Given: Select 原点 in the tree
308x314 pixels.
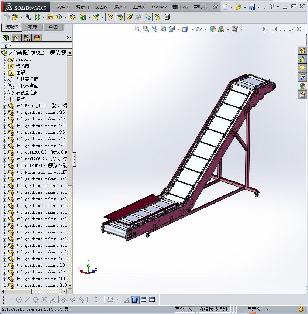Looking at the screenshot, I should click(20, 99).
